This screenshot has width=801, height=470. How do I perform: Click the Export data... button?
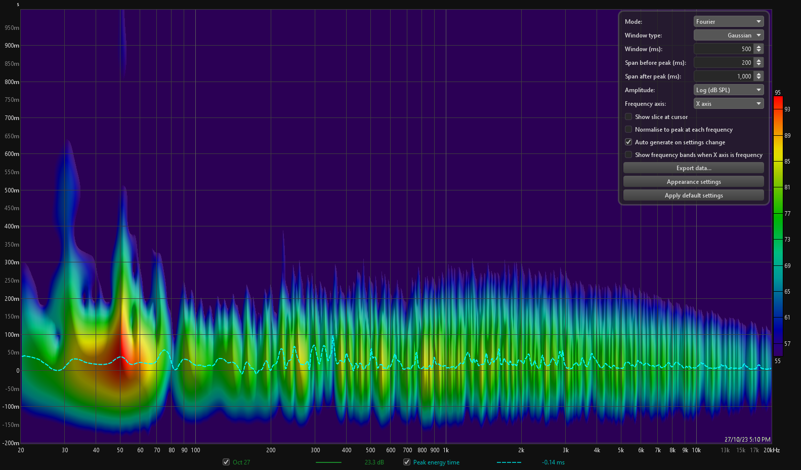tap(694, 168)
